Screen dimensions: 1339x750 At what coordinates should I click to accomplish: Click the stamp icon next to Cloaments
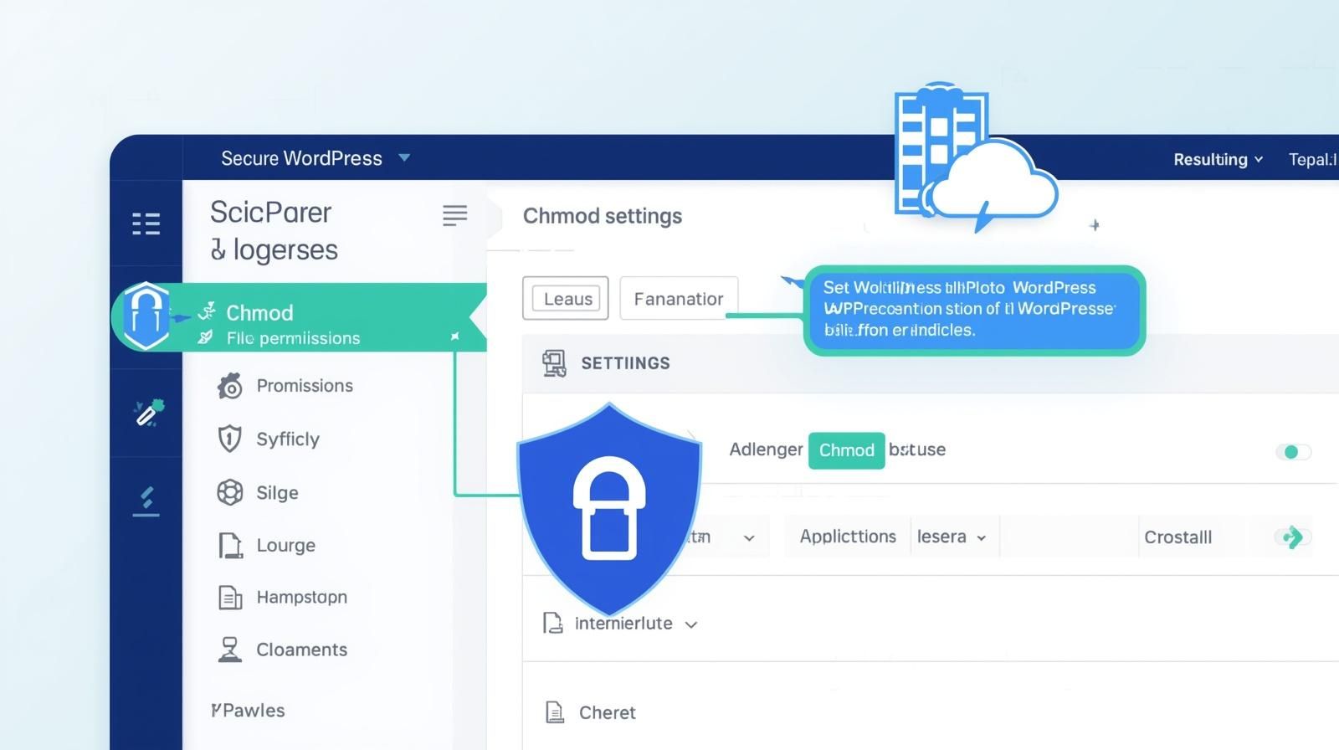(229, 650)
